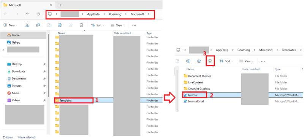The image size is (304, 140).
Task: Click the PC icon in Microsoft window address bar
Action: [50, 14]
